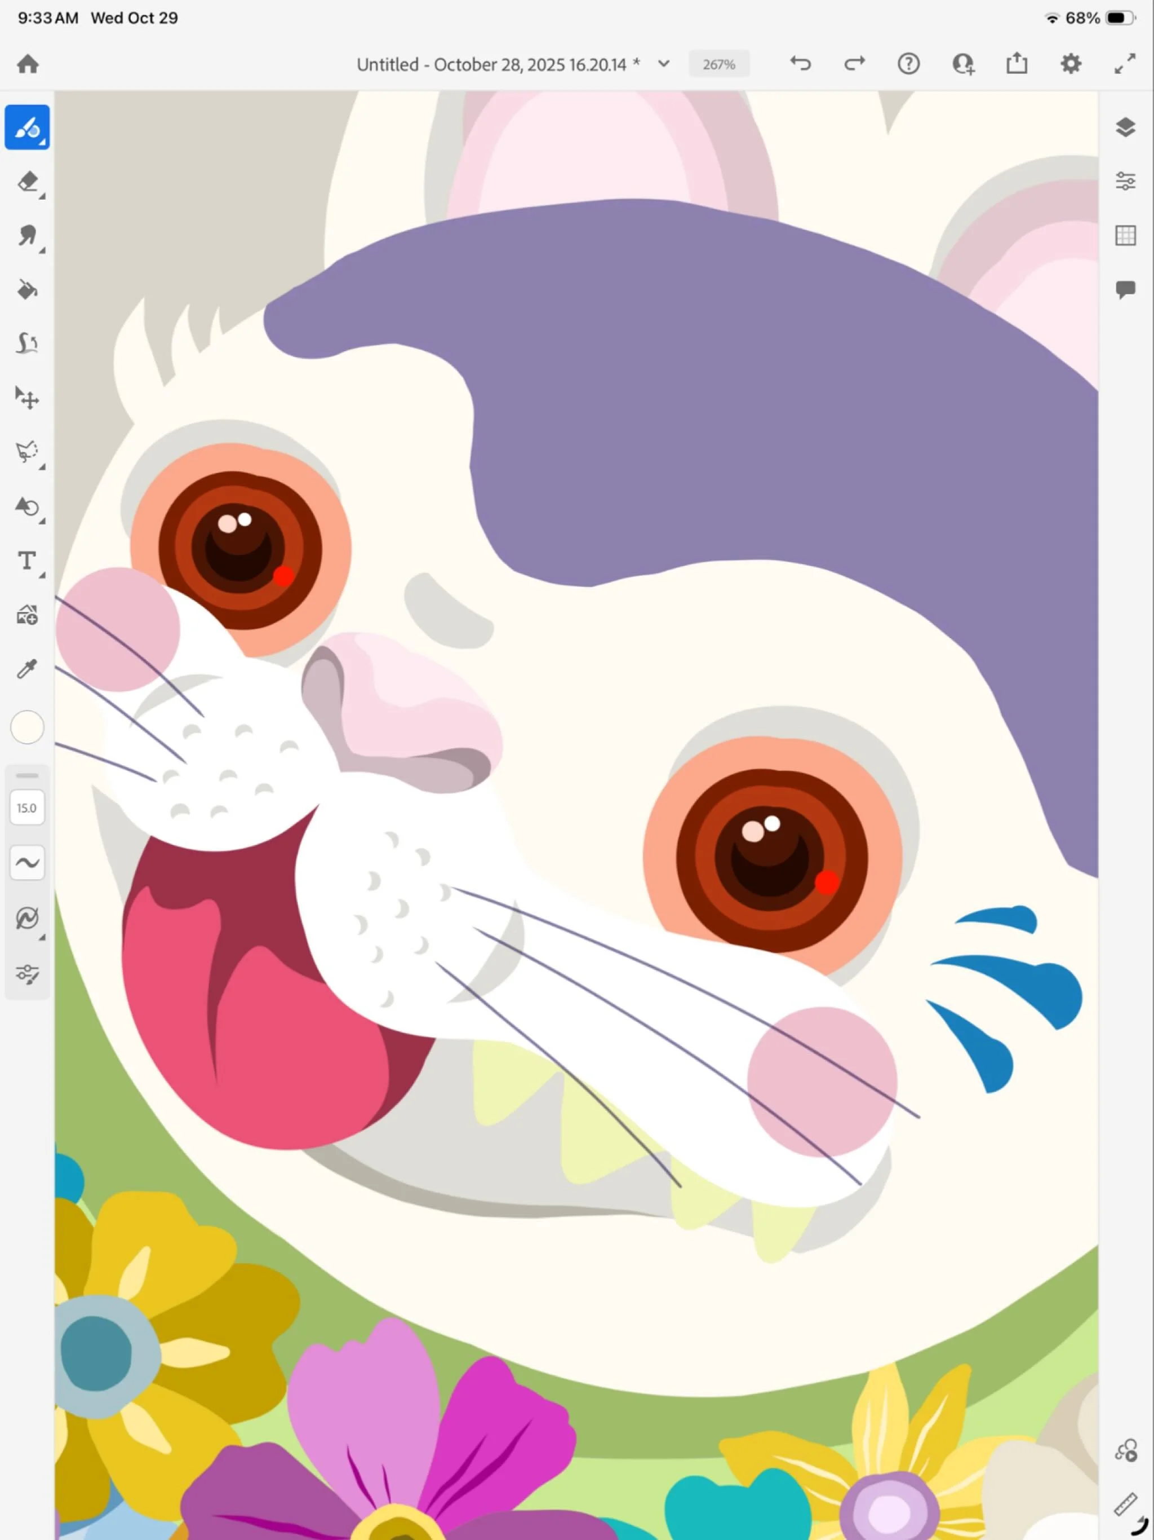
Task: Select the Eraser tool
Action: tap(28, 183)
